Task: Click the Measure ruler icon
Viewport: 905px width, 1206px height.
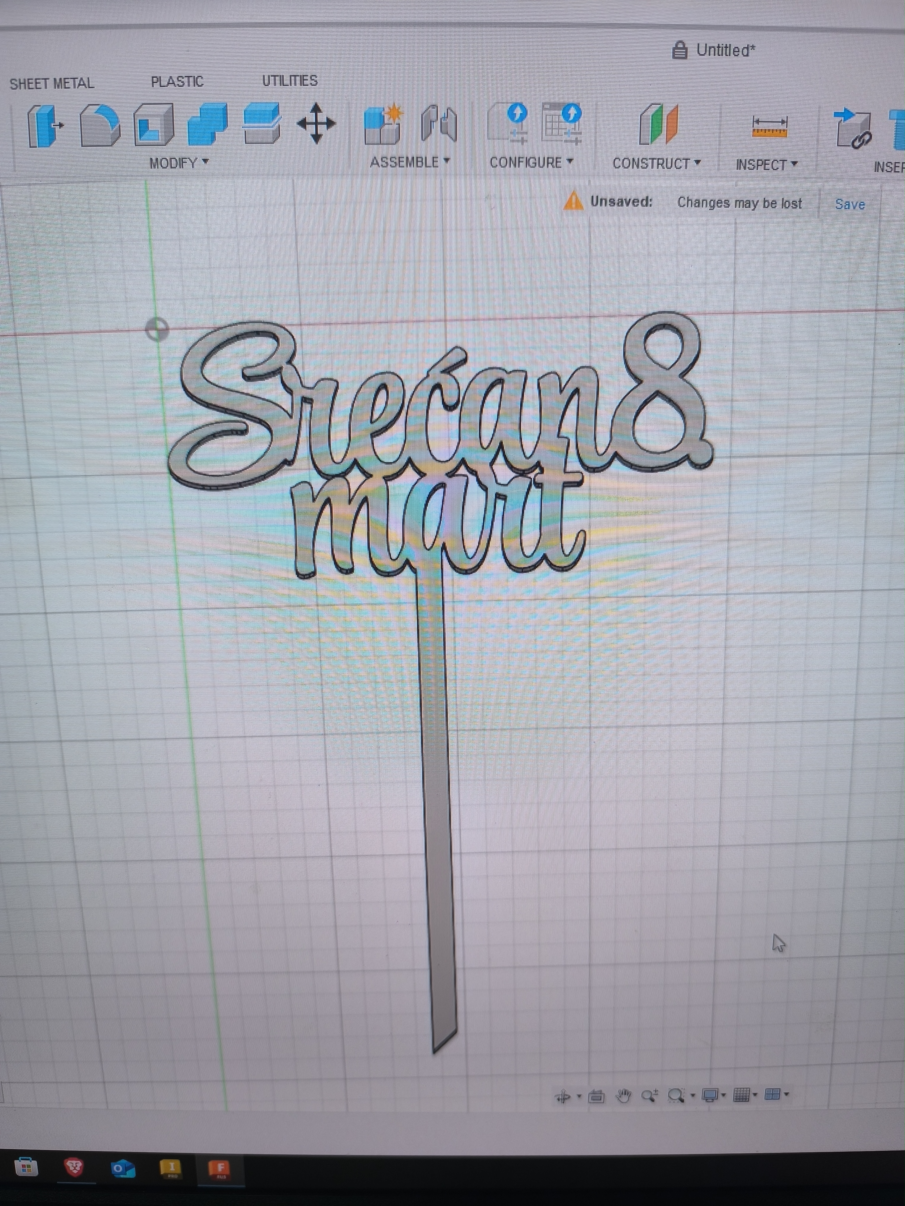Action: [x=769, y=126]
